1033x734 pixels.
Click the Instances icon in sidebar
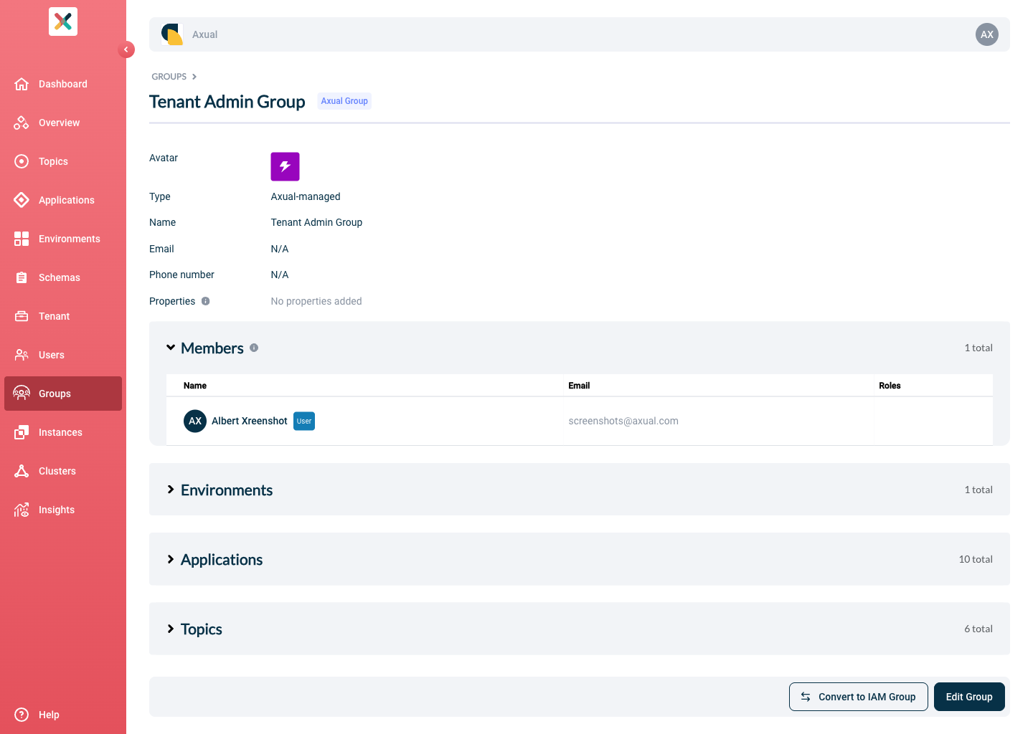(x=22, y=432)
